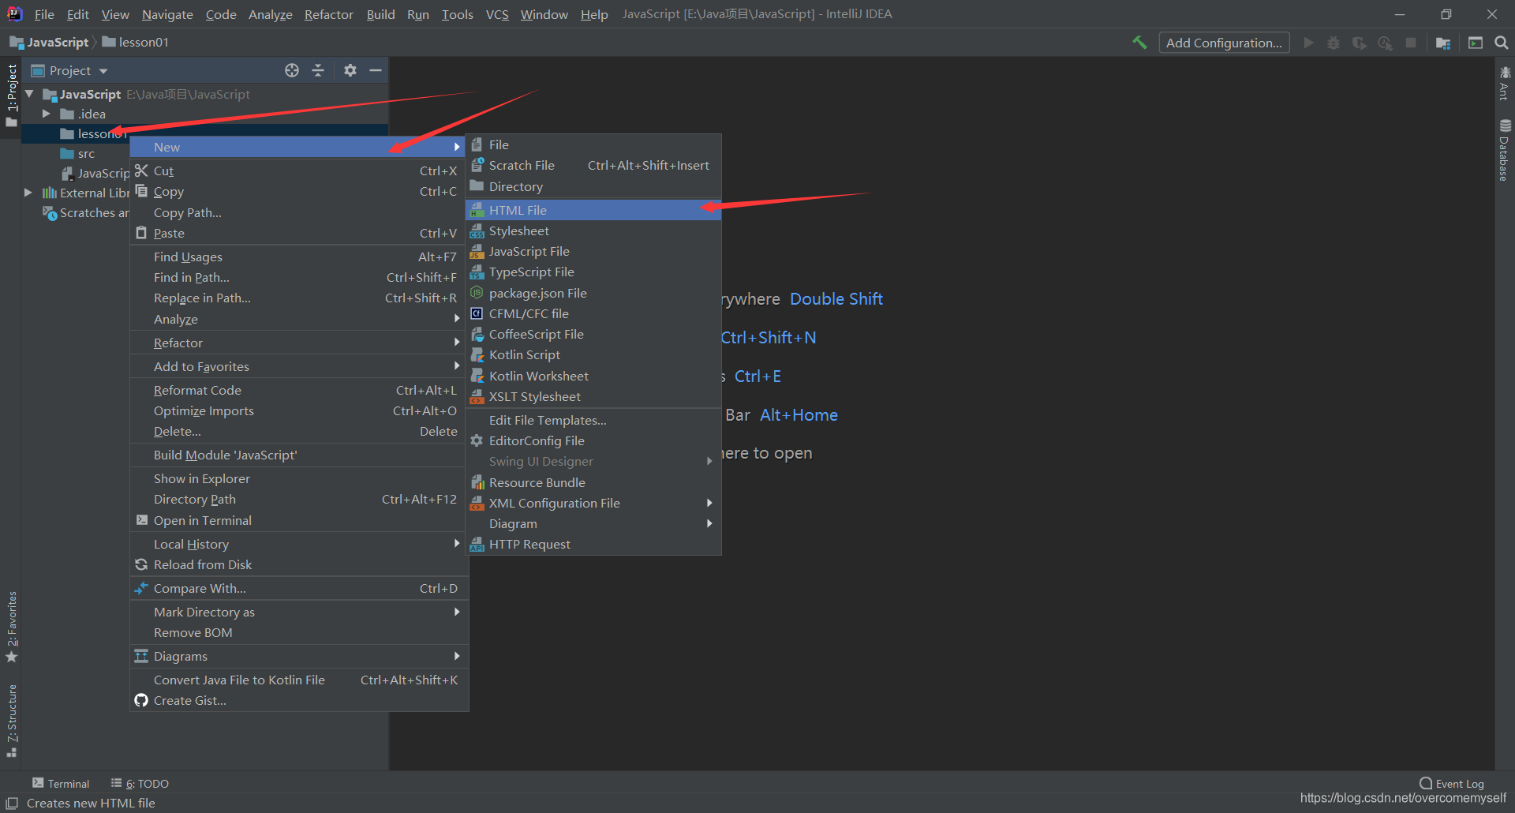The width and height of the screenshot is (1515, 813).
Task: Choose Scratch File from New submenu
Action: pos(593,165)
